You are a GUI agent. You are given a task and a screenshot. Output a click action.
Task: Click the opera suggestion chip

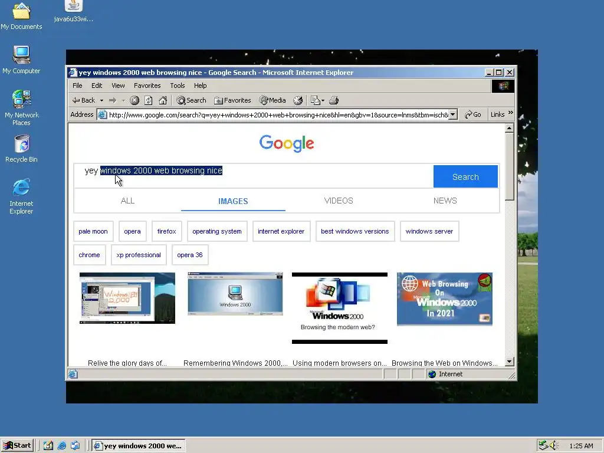(133, 231)
